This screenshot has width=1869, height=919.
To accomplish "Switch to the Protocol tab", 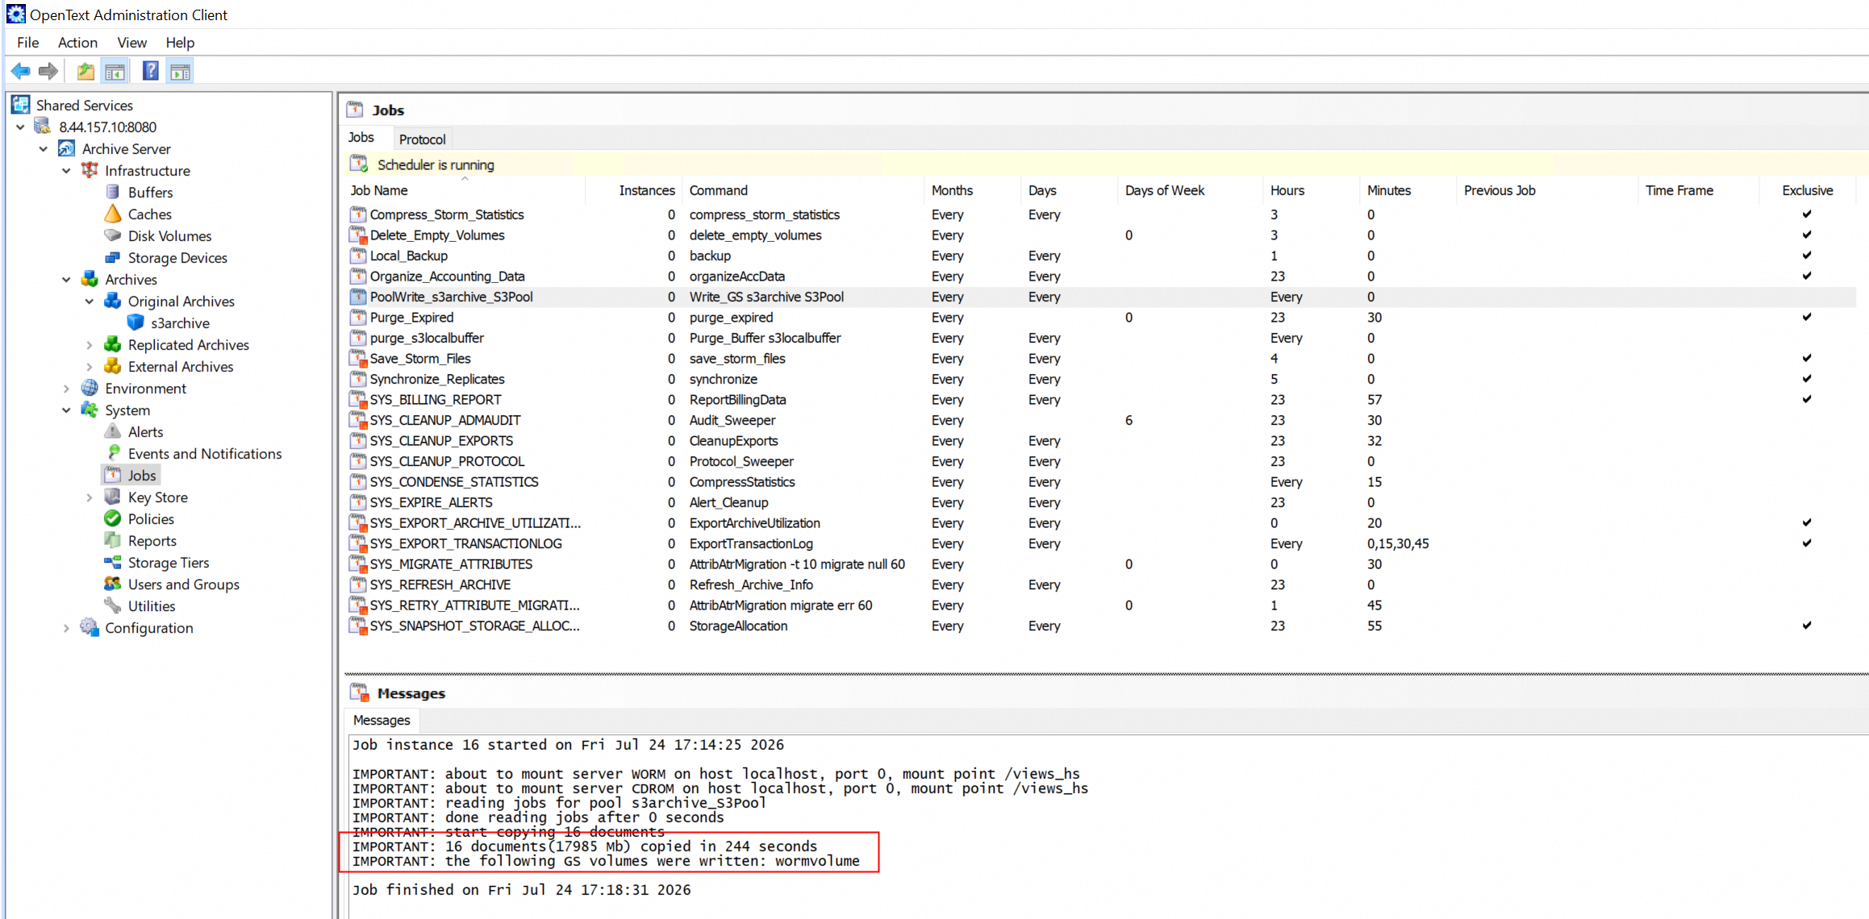I will 422,139.
